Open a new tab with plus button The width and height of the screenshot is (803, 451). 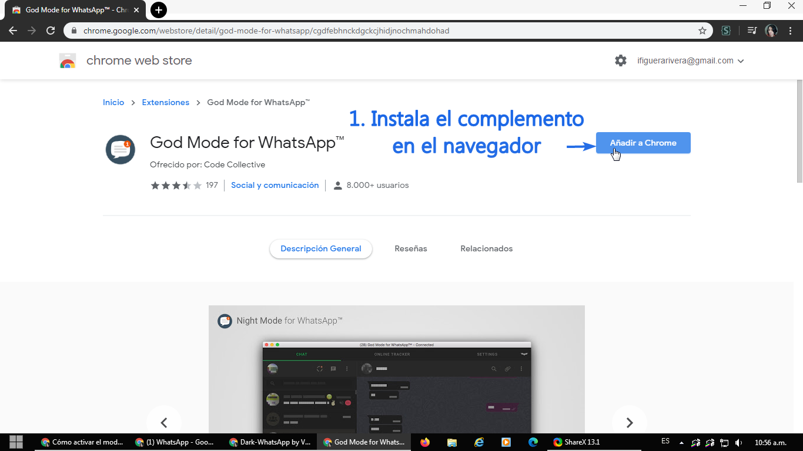[159, 10]
